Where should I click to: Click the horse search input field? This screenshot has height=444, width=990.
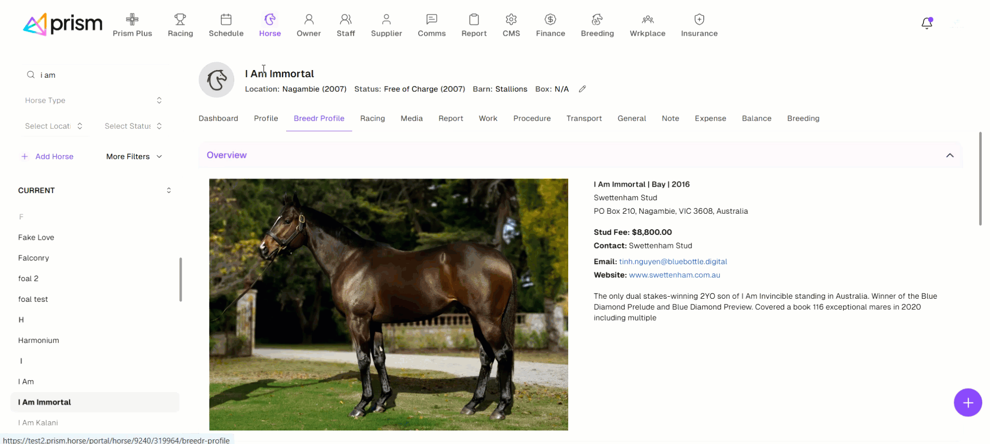coord(99,75)
